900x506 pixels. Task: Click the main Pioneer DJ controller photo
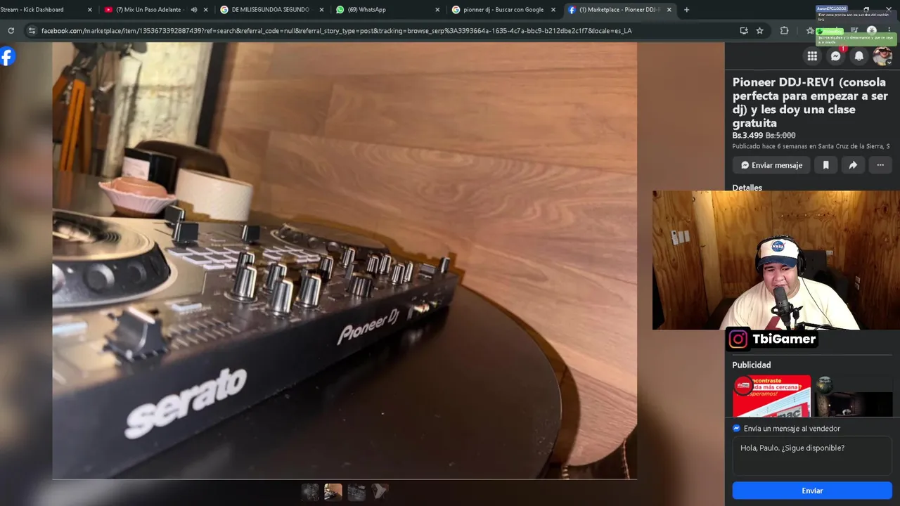click(x=345, y=260)
